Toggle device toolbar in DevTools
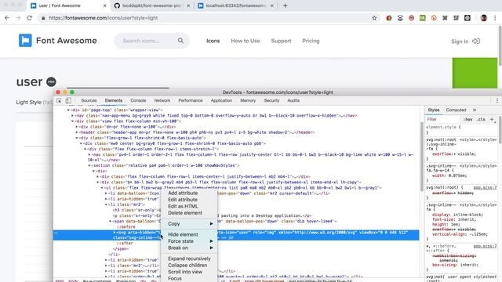The image size is (502, 282). point(68,100)
